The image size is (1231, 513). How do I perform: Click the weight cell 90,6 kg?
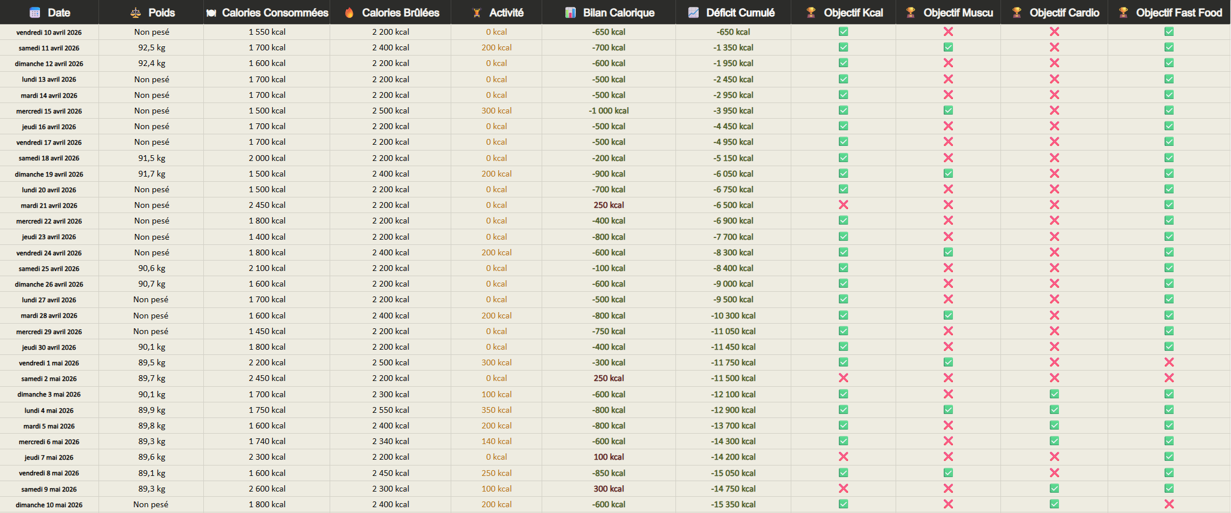[x=152, y=268]
